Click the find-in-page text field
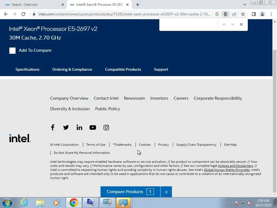This screenshot has height=208, width=277. tap(189, 24)
